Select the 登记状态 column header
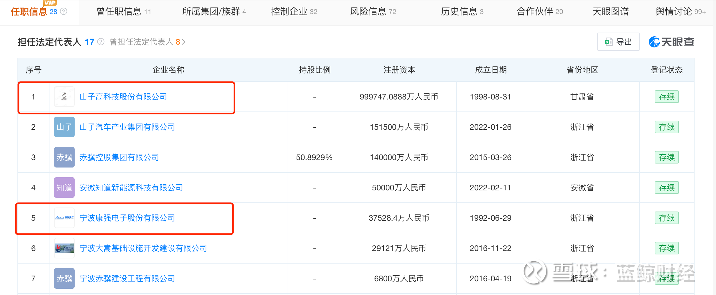This screenshot has height=295, width=716. click(x=667, y=70)
